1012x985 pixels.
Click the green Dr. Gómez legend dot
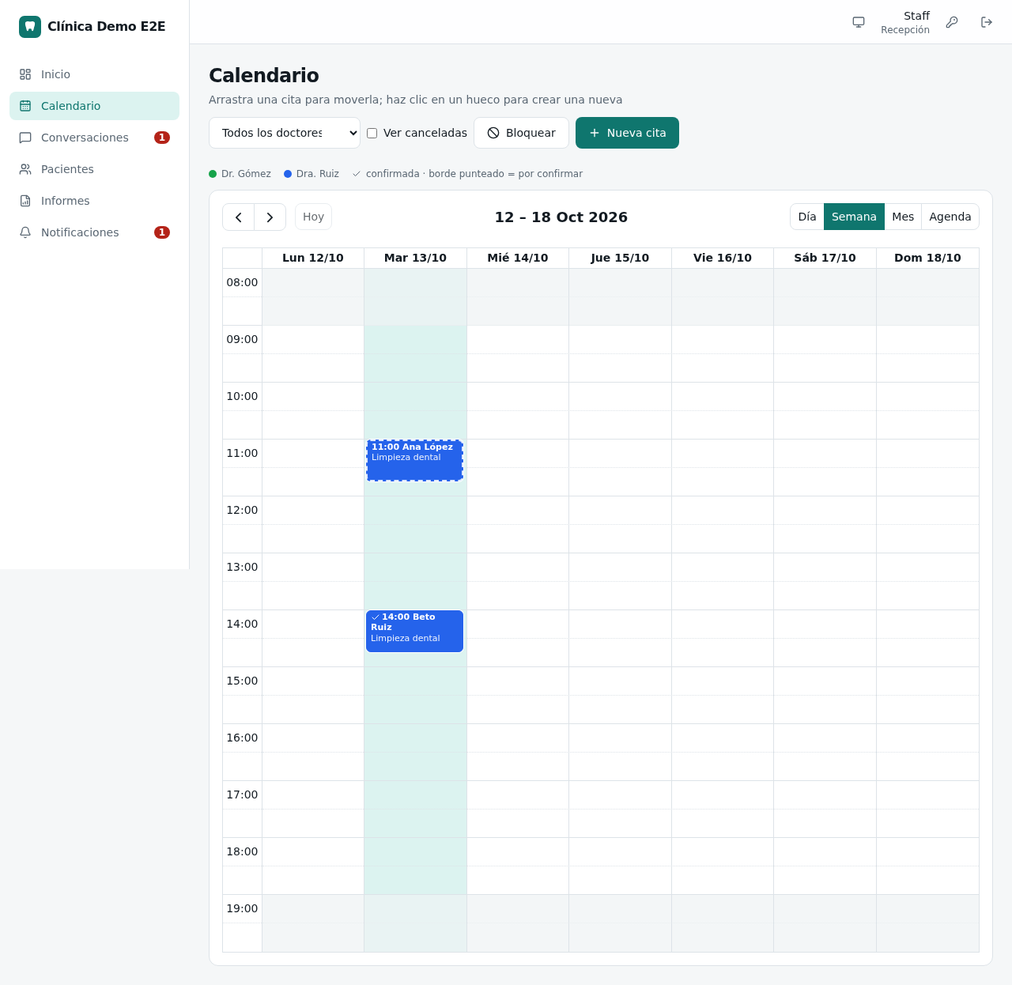point(213,174)
